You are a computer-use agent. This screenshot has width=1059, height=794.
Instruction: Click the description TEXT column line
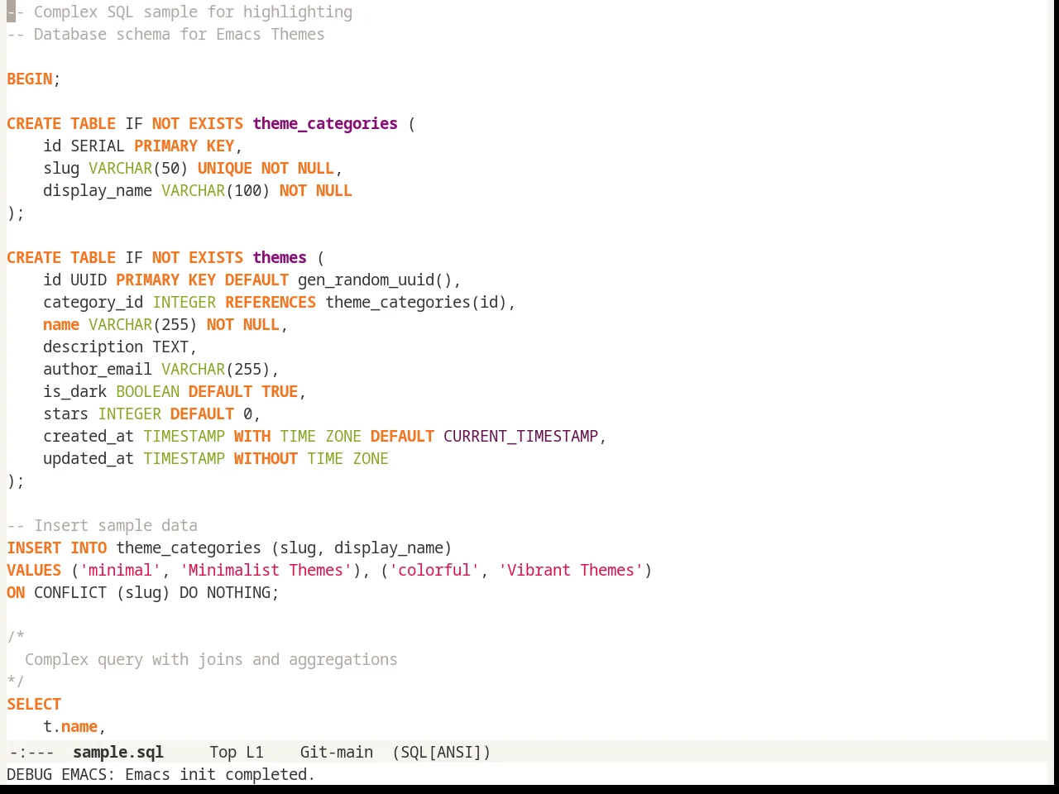[x=120, y=347]
